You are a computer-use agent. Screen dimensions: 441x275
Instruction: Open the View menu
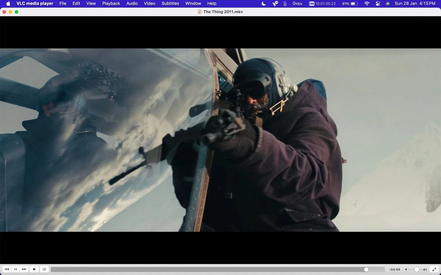[x=91, y=3]
